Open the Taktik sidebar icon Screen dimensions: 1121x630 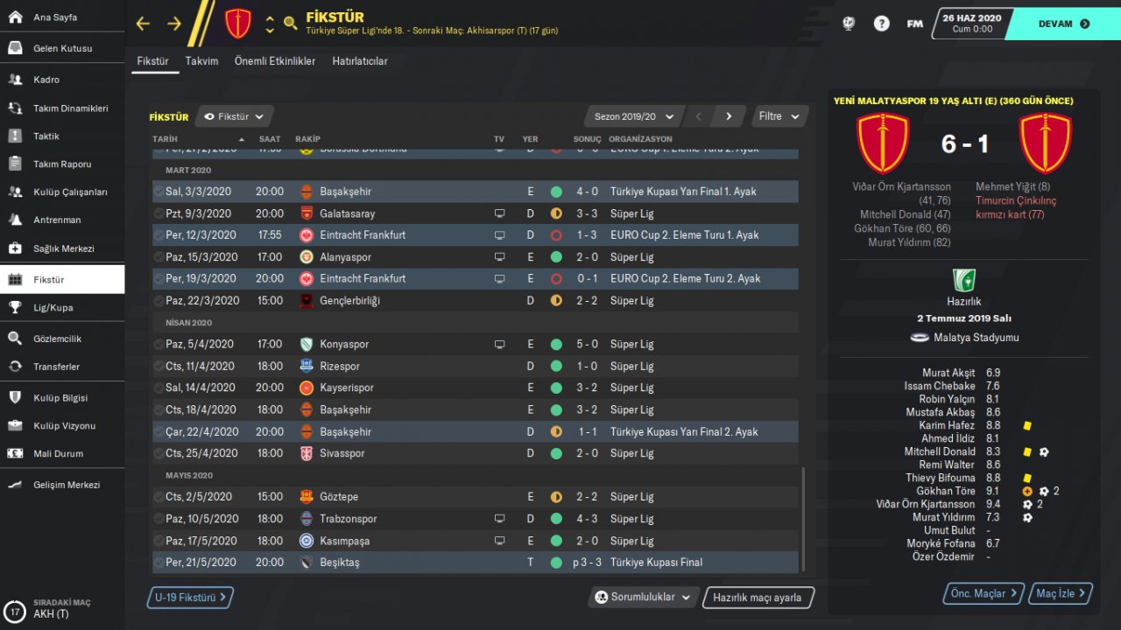tap(15, 136)
